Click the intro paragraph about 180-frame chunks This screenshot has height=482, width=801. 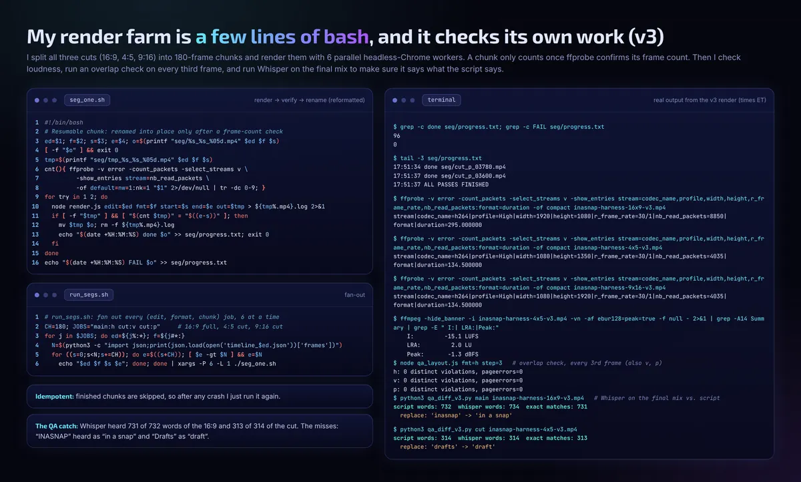384,63
